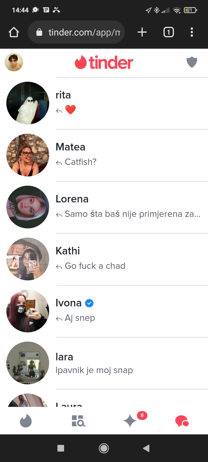Tap the flame icon in bottom navigation
This screenshot has width=208, height=462.
click(x=26, y=421)
